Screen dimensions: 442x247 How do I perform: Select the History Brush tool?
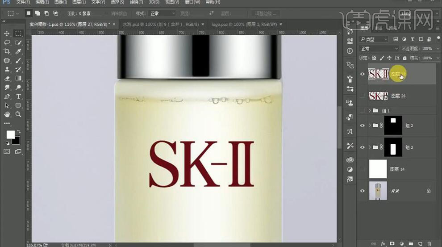pos(18,70)
